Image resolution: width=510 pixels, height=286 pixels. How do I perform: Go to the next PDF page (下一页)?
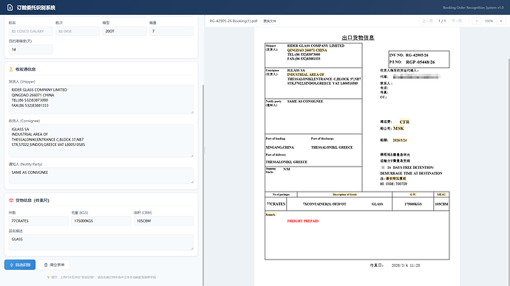(x=457, y=21)
